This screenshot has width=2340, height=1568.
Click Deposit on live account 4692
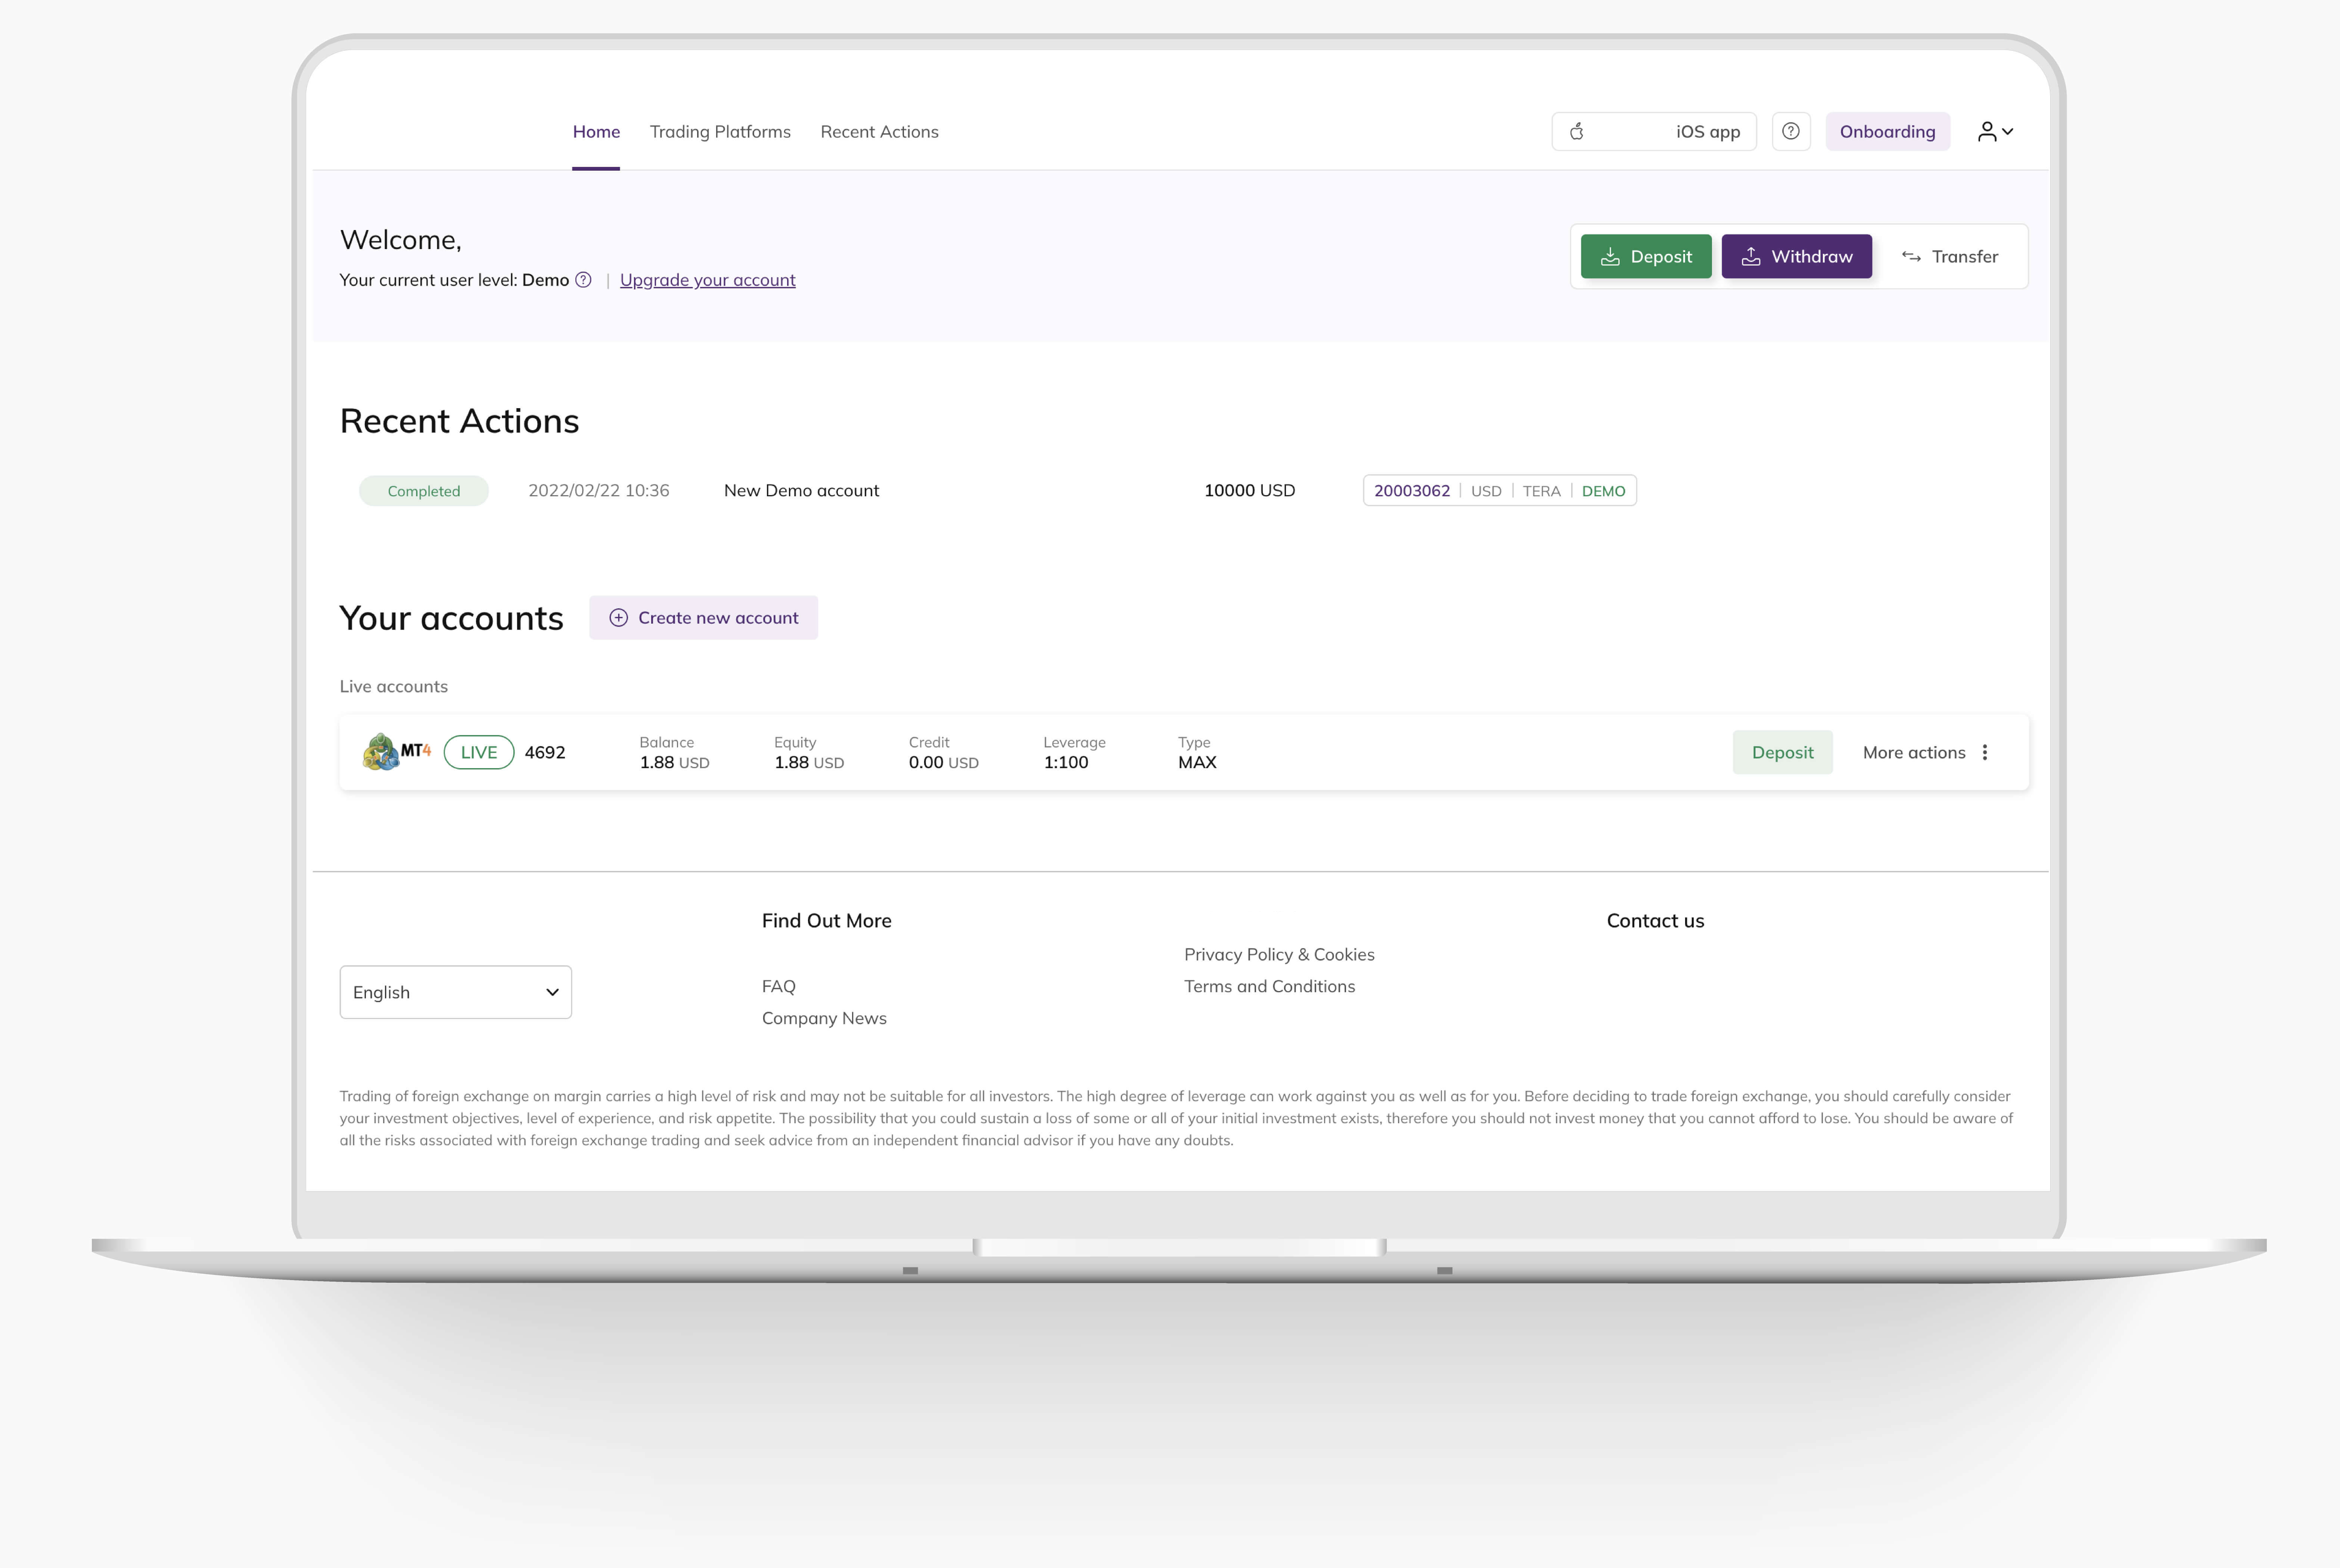point(1782,752)
